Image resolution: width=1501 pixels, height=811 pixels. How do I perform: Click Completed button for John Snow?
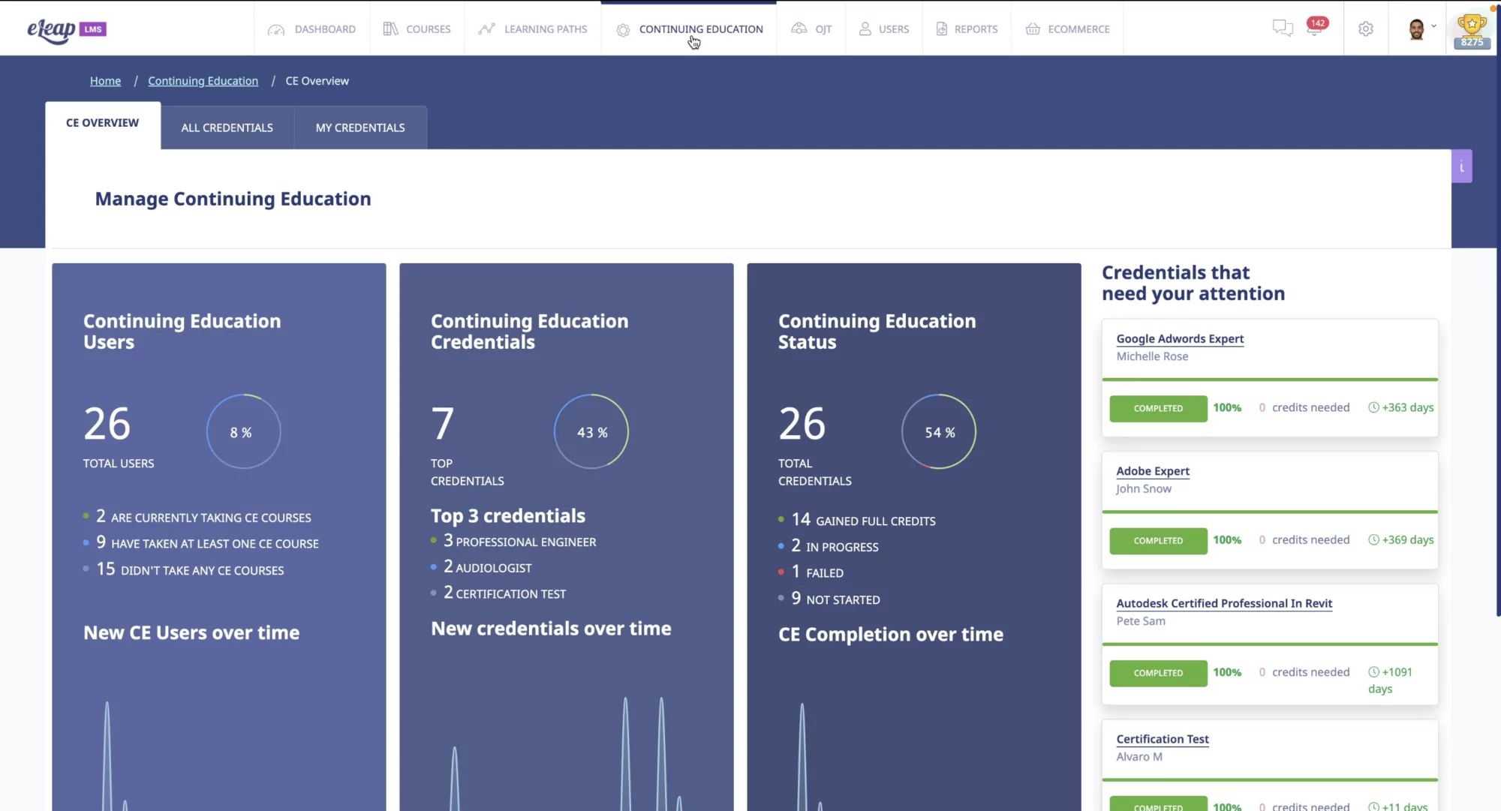pyautogui.click(x=1158, y=541)
